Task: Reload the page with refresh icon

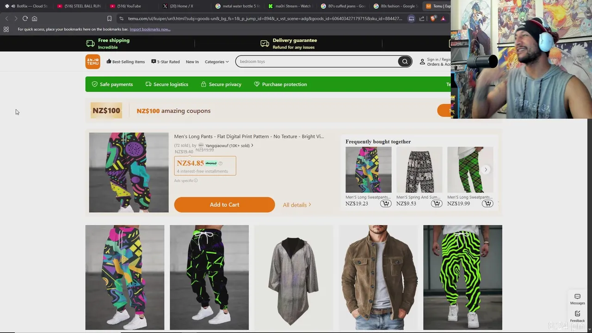Action: (25, 18)
